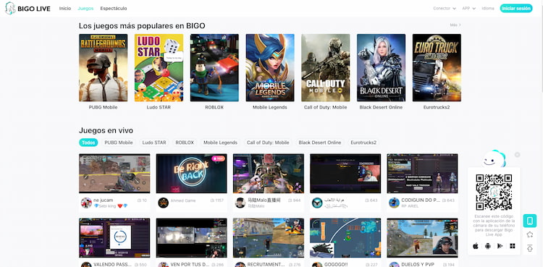Open Ahmed Game Be Right Back stream
Image resolution: width=543 pixels, height=267 pixels.
coord(192,174)
